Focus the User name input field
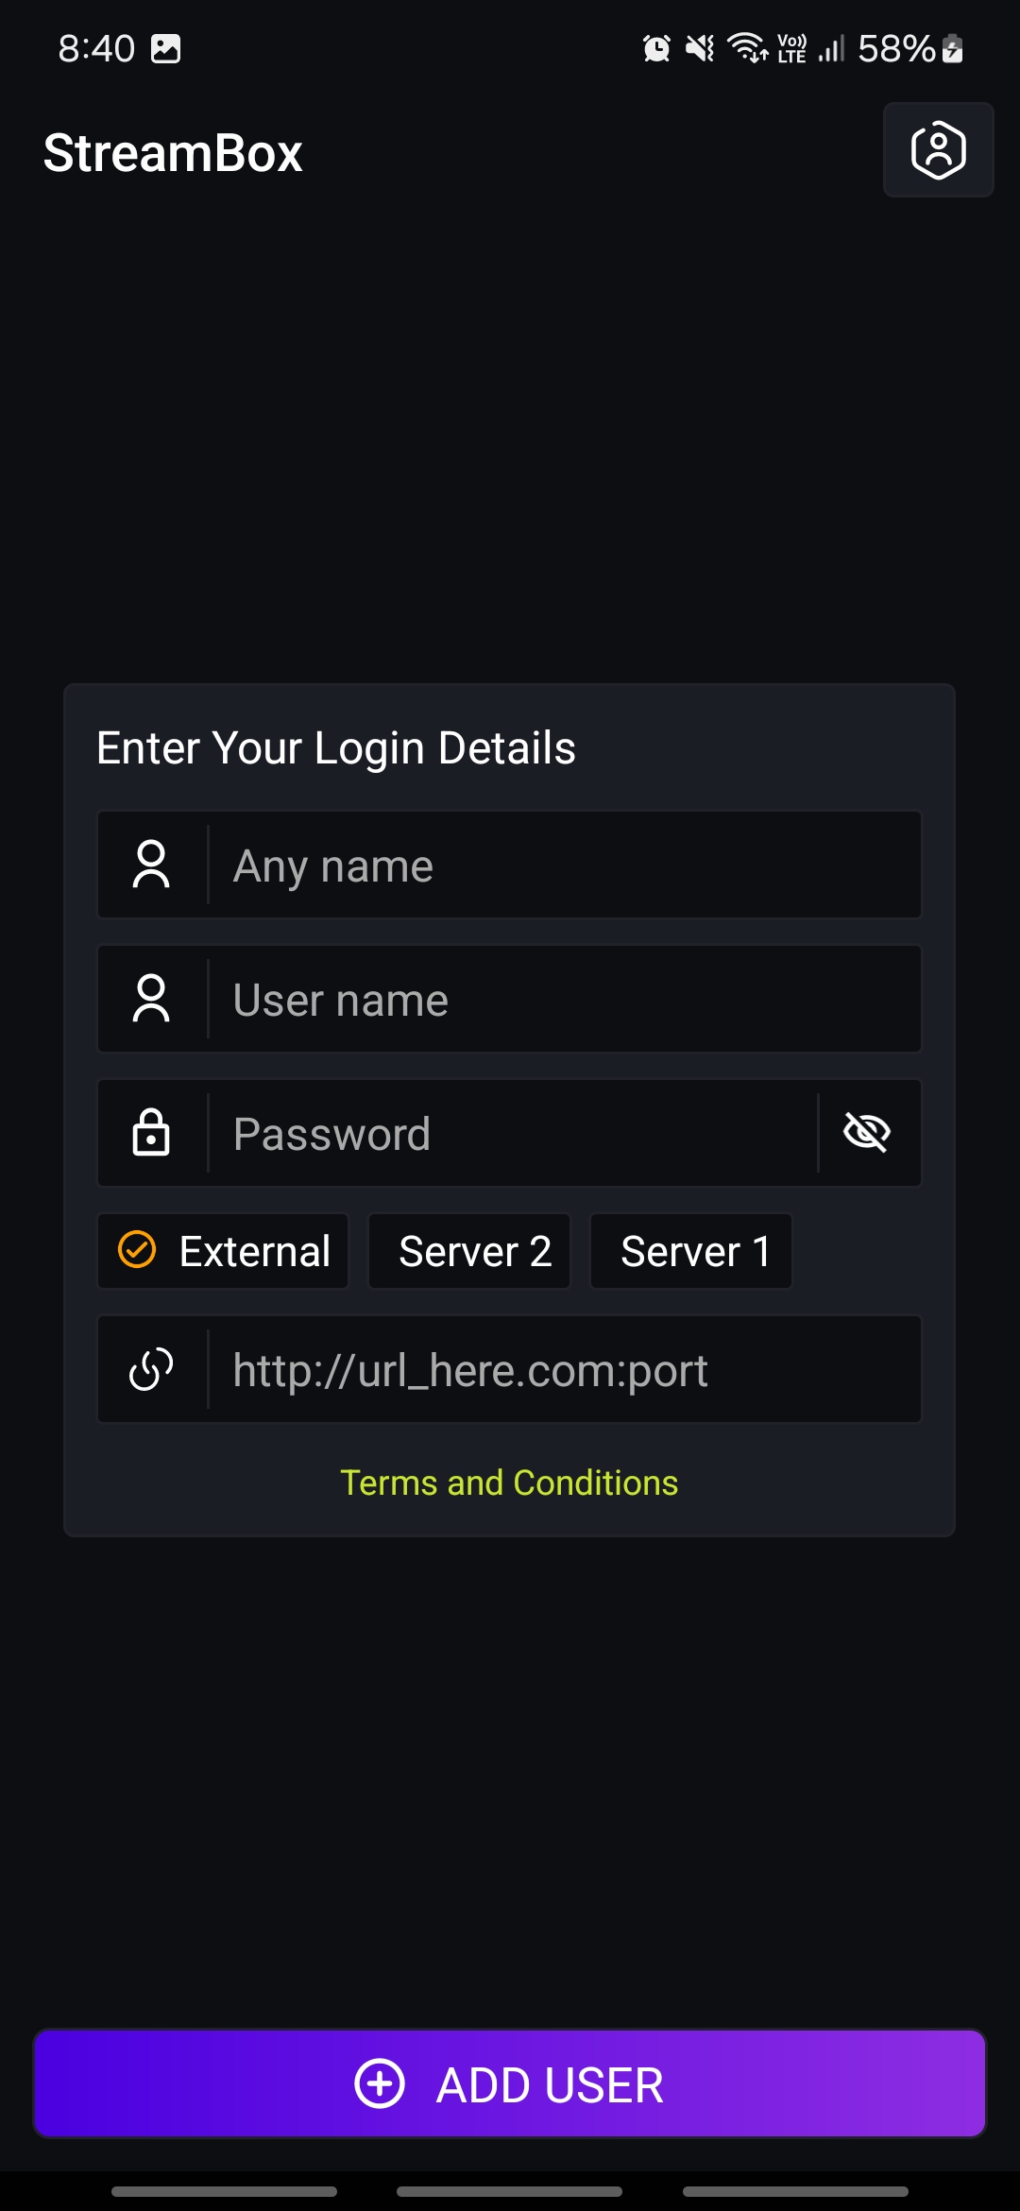Viewport: 1020px width, 2211px height. pos(562,999)
